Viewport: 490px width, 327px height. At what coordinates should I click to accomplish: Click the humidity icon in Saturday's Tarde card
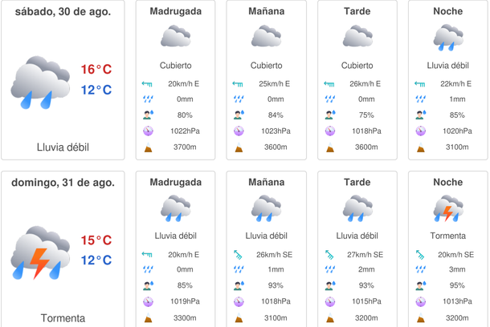coord(329,115)
